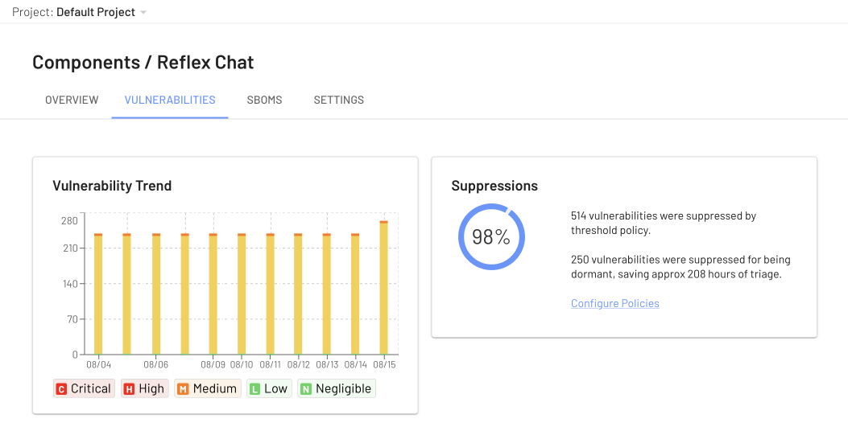Viewport: 848px width, 435px height.
Task: Click the orange Medium severity icon
Action: pyautogui.click(x=183, y=389)
